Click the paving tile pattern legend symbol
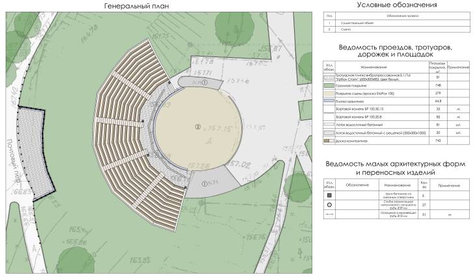The width and height of the screenshot is (475, 277). [x=331, y=76]
